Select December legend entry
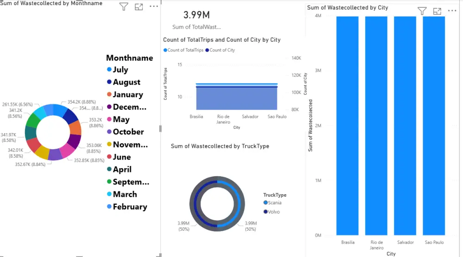The image size is (463, 257). pos(127,107)
